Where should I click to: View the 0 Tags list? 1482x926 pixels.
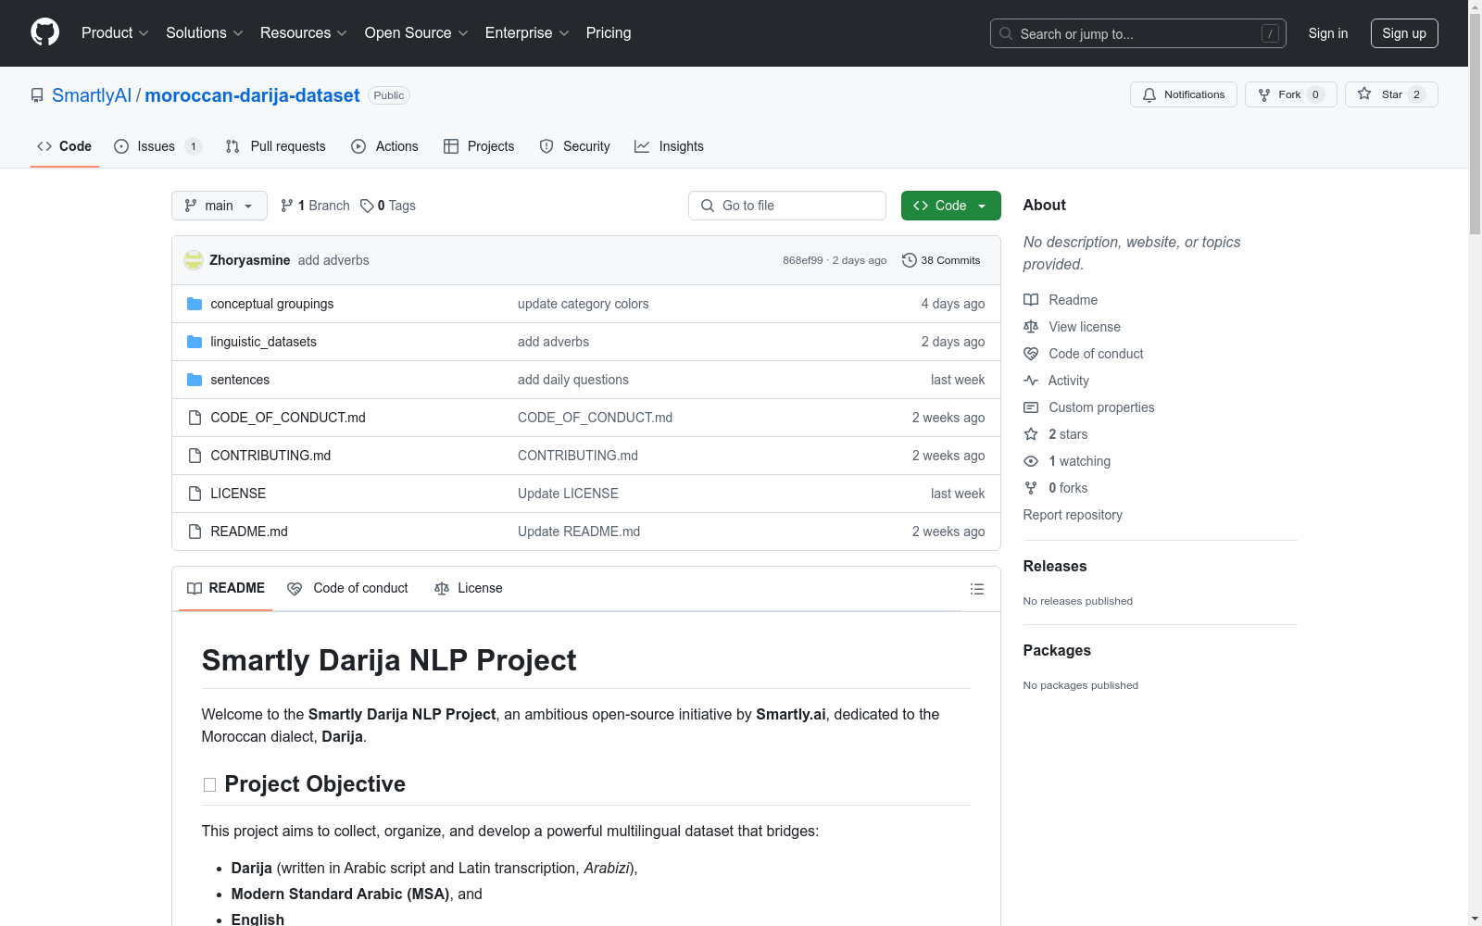[x=388, y=206]
